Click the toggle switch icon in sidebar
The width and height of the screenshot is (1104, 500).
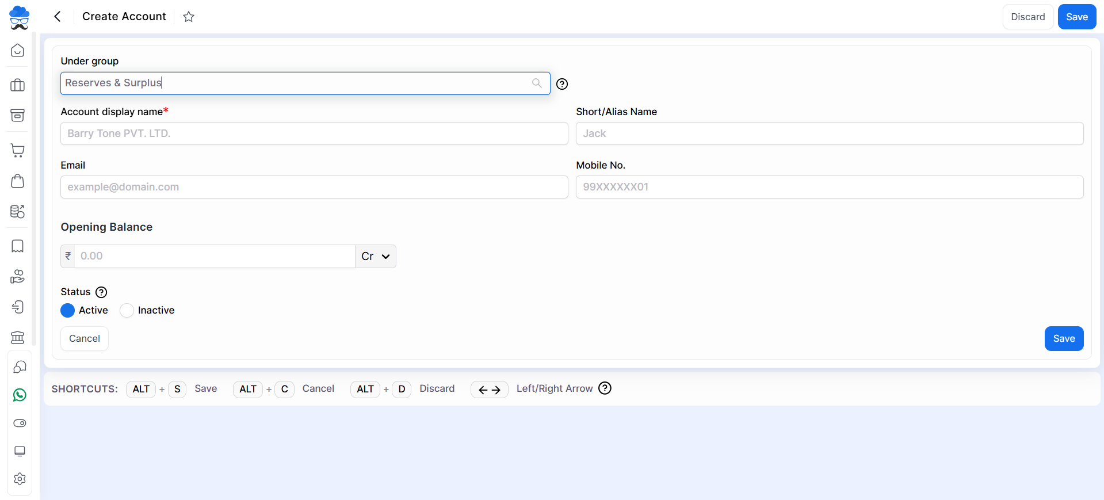tap(20, 423)
